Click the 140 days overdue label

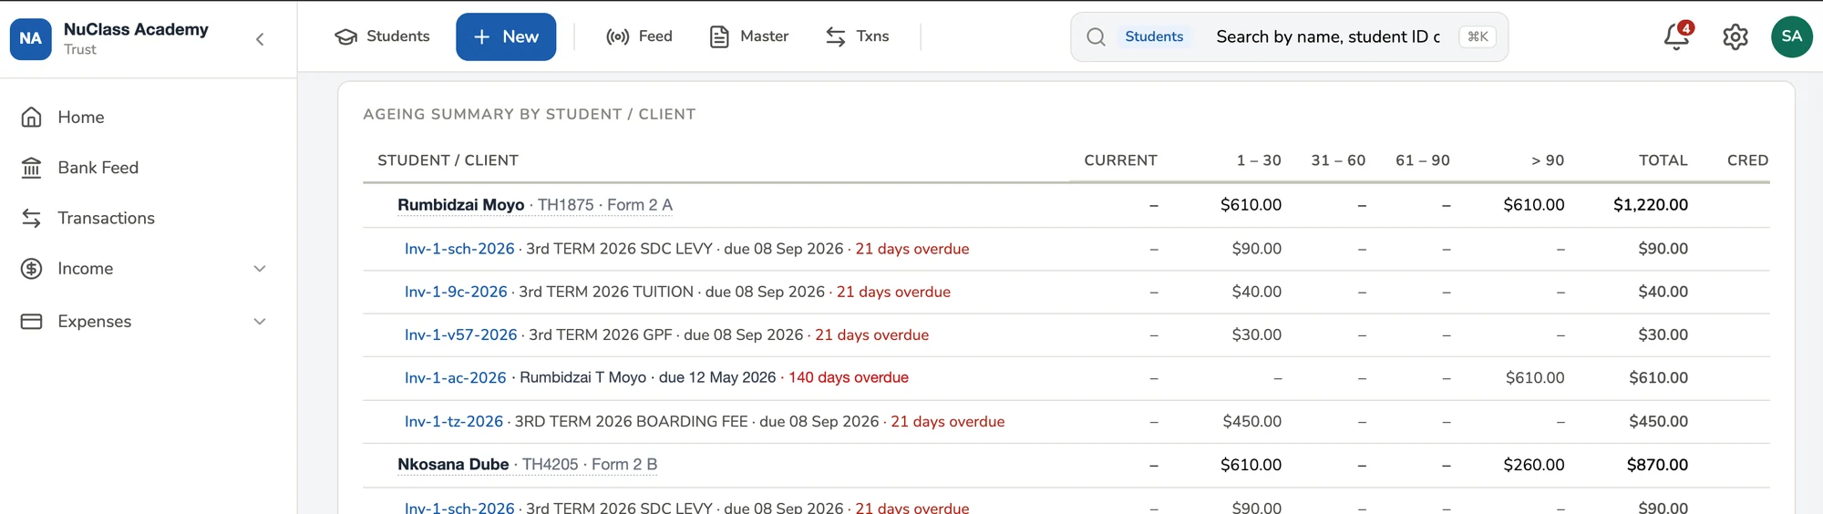tap(849, 377)
